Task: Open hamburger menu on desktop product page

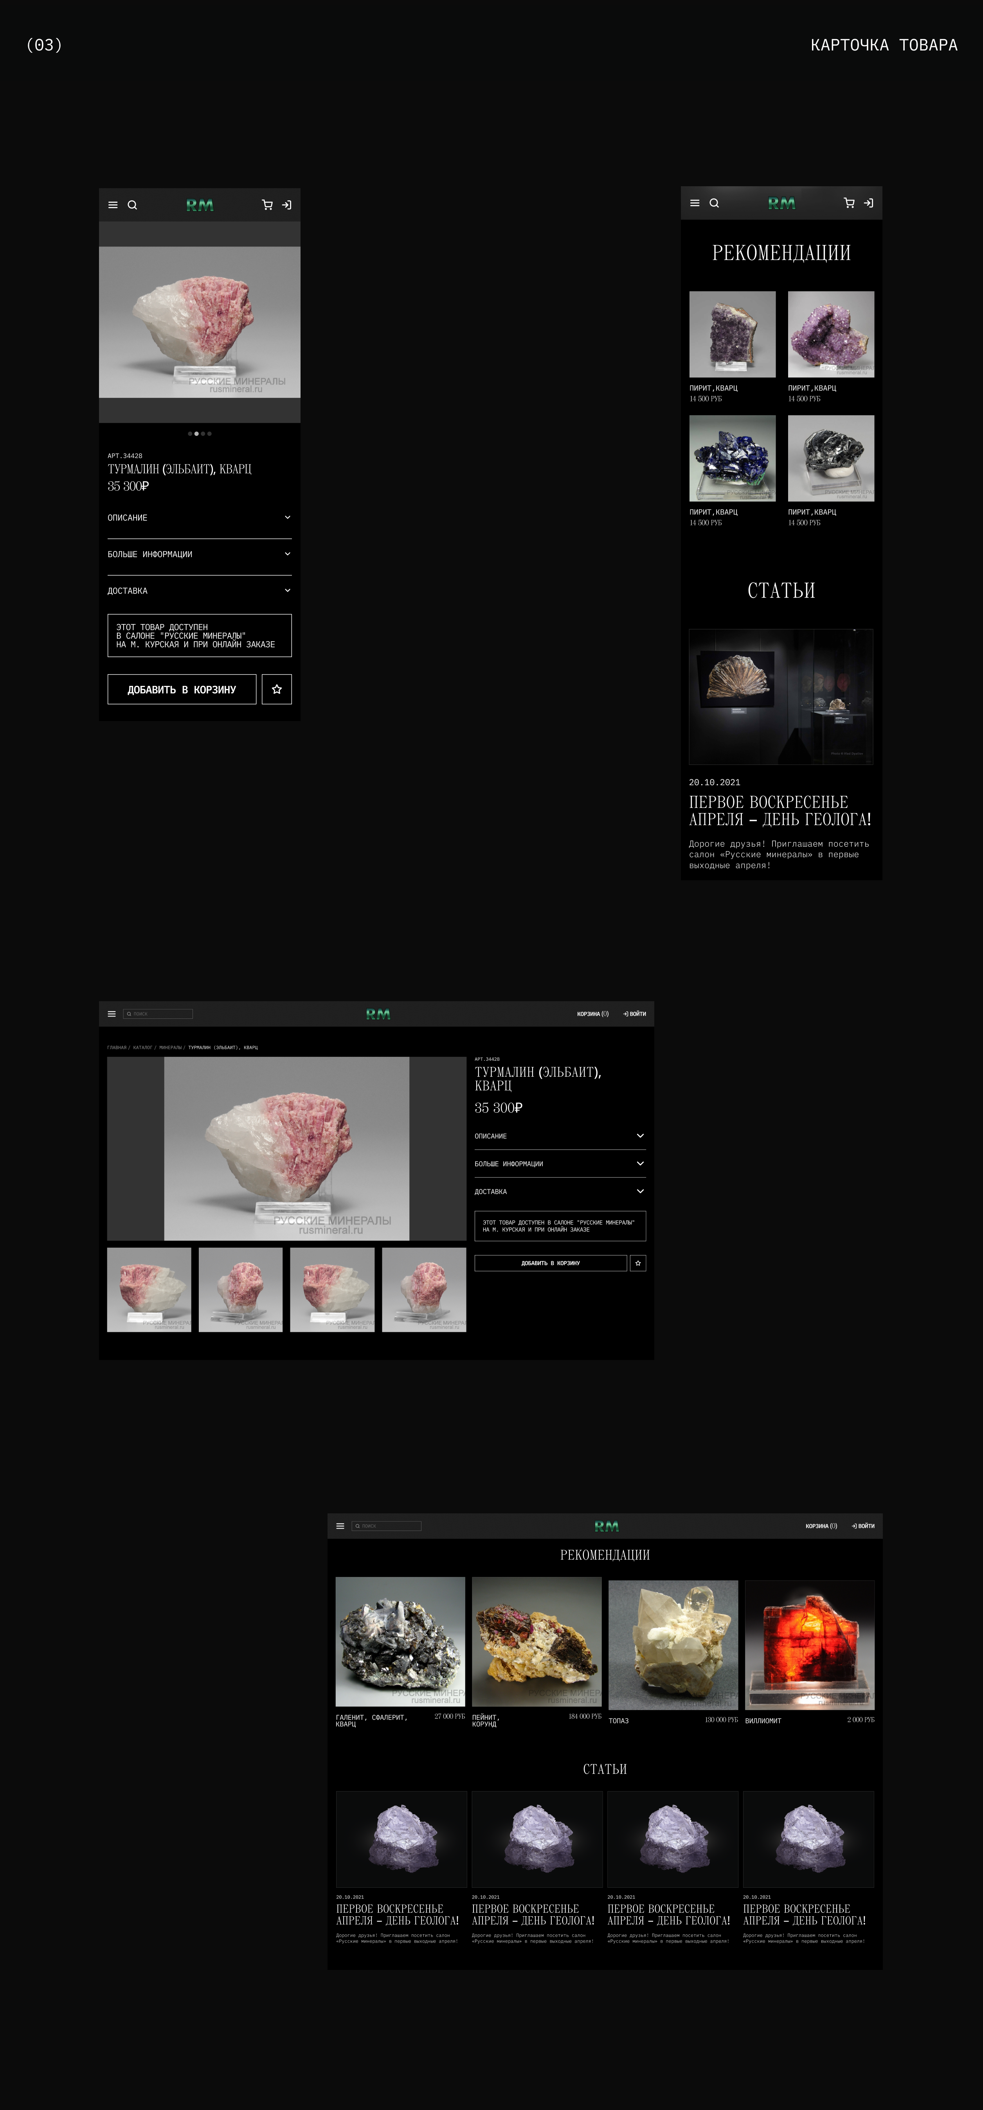Action: point(112,1014)
